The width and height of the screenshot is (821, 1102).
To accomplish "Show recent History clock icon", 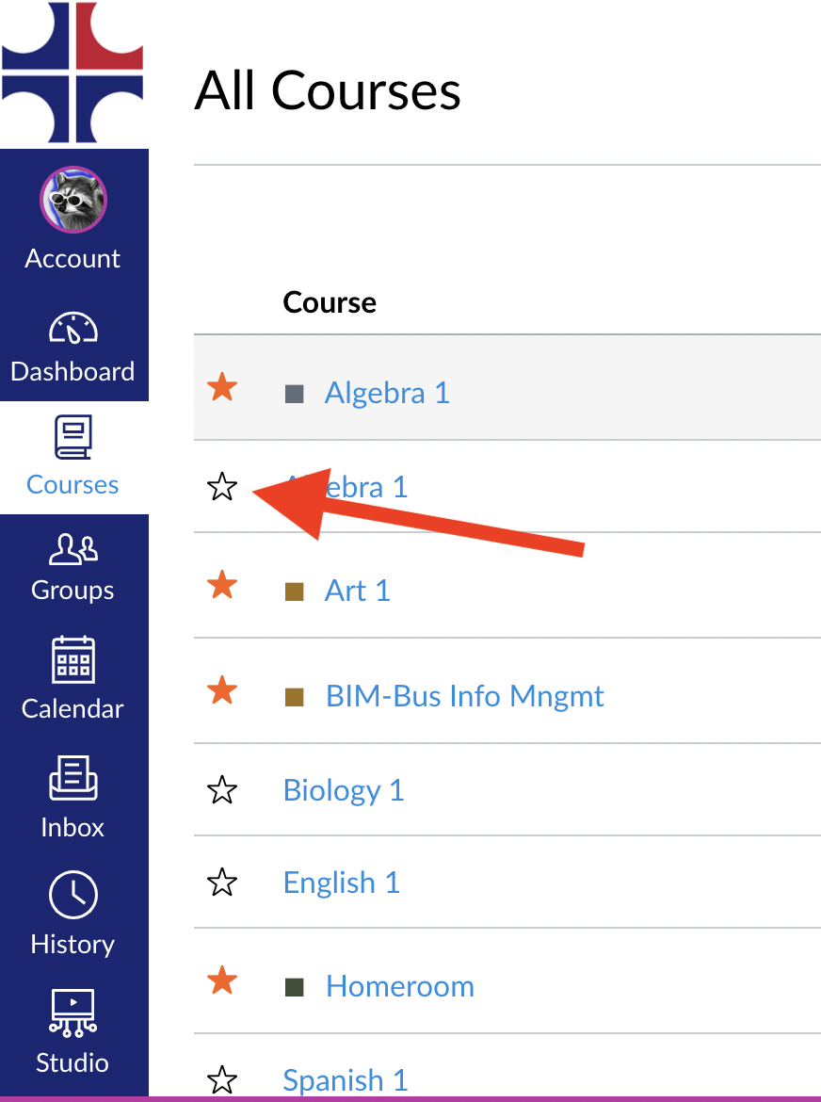I will (72, 896).
